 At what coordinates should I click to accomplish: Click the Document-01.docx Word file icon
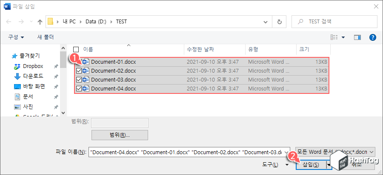[86, 62]
